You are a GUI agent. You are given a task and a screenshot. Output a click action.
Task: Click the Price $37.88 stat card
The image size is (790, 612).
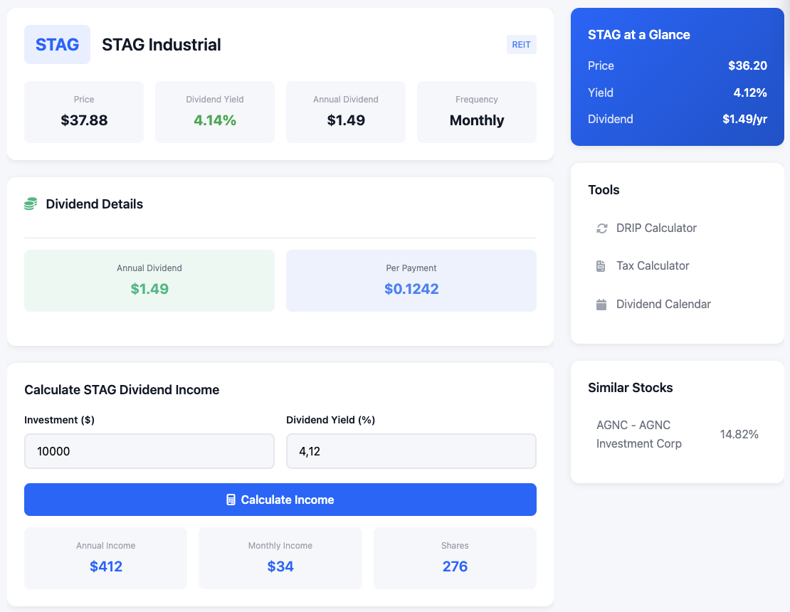coord(83,112)
